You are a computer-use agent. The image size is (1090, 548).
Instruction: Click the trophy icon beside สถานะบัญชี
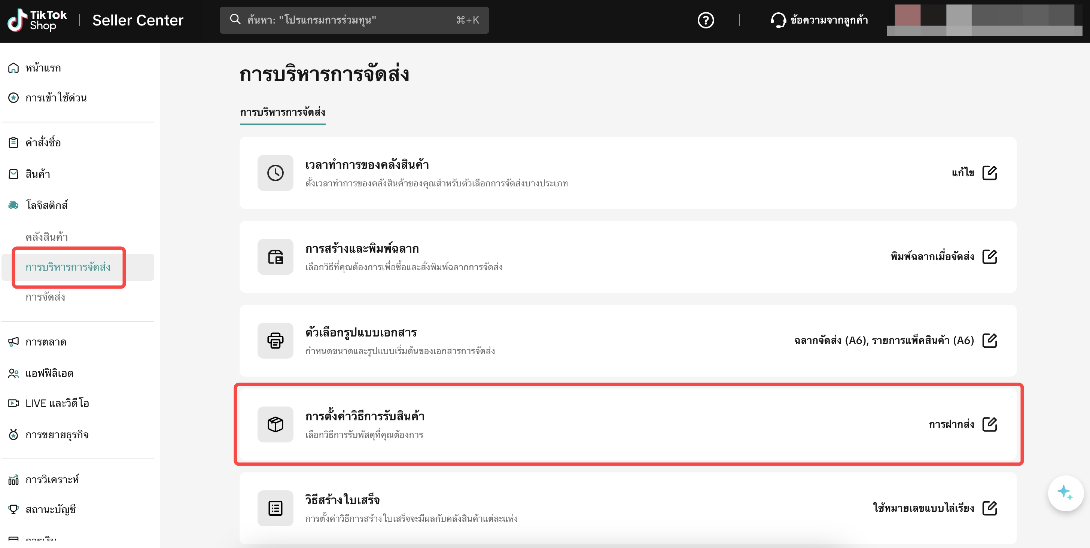click(x=13, y=509)
